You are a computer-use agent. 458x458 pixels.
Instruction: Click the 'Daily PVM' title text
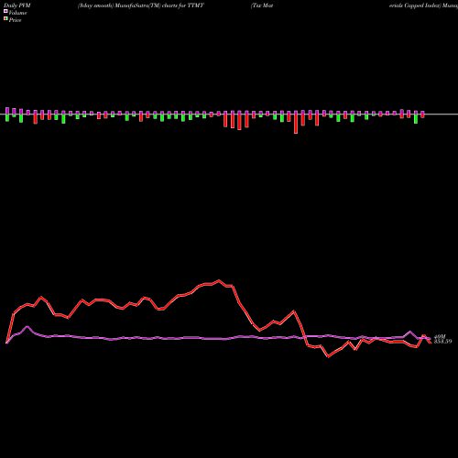(x=17, y=5)
